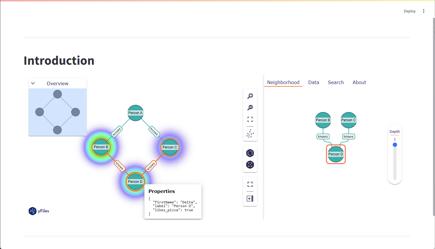Image resolution: width=435 pixels, height=249 pixels.
Task: Toggle the sidebar panel icon
Action: (250, 198)
